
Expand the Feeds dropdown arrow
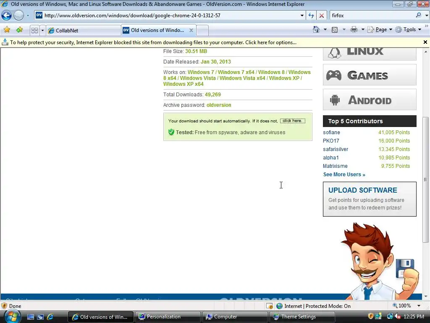(344, 30)
